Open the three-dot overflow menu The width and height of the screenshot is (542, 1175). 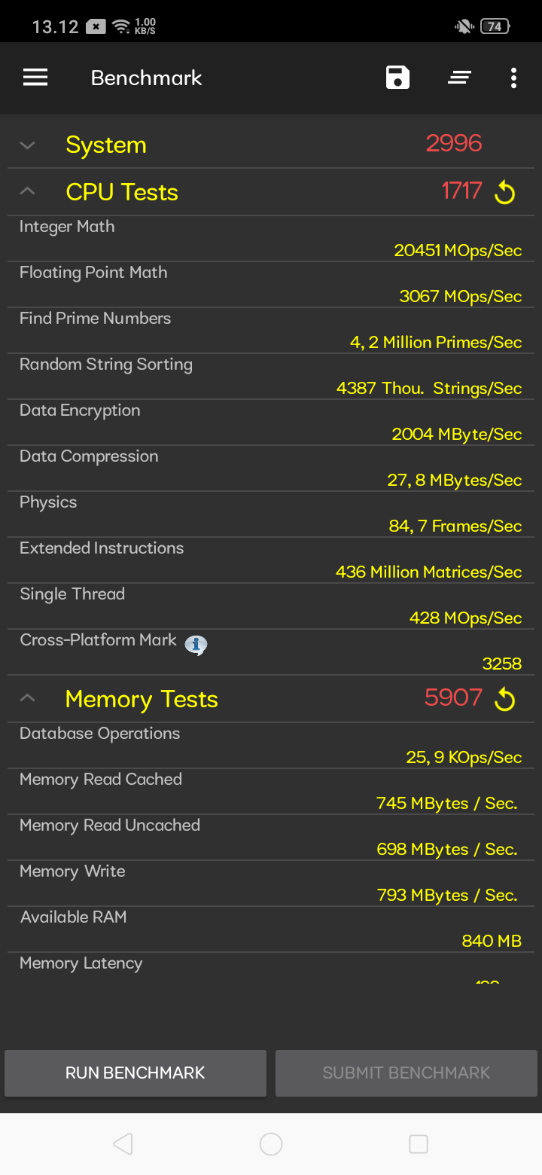(513, 78)
